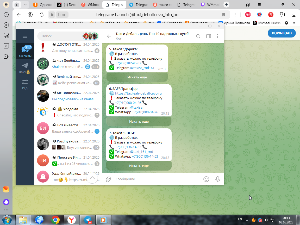The image size is (300, 225).
Task: Open the Alice assistant in the sidebar
Action: 6,202
